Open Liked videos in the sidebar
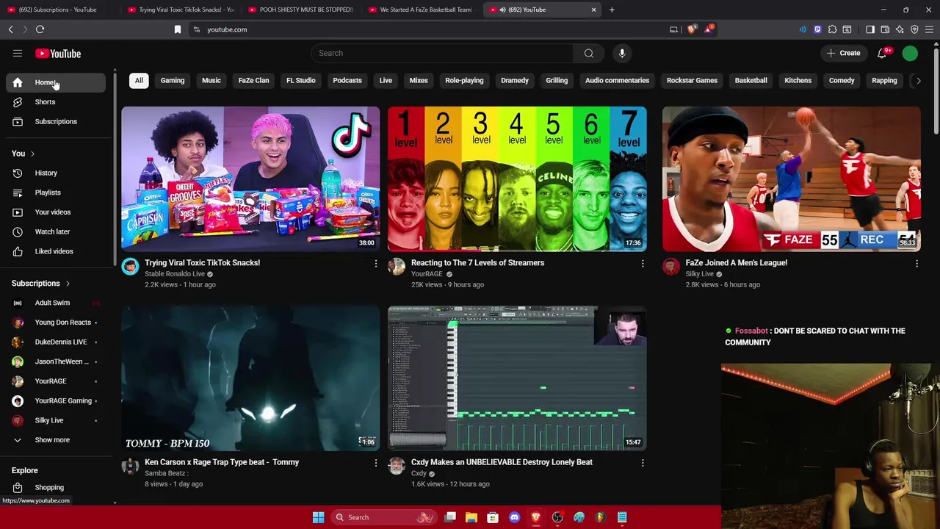The image size is (940, 529). pos(56,251)
